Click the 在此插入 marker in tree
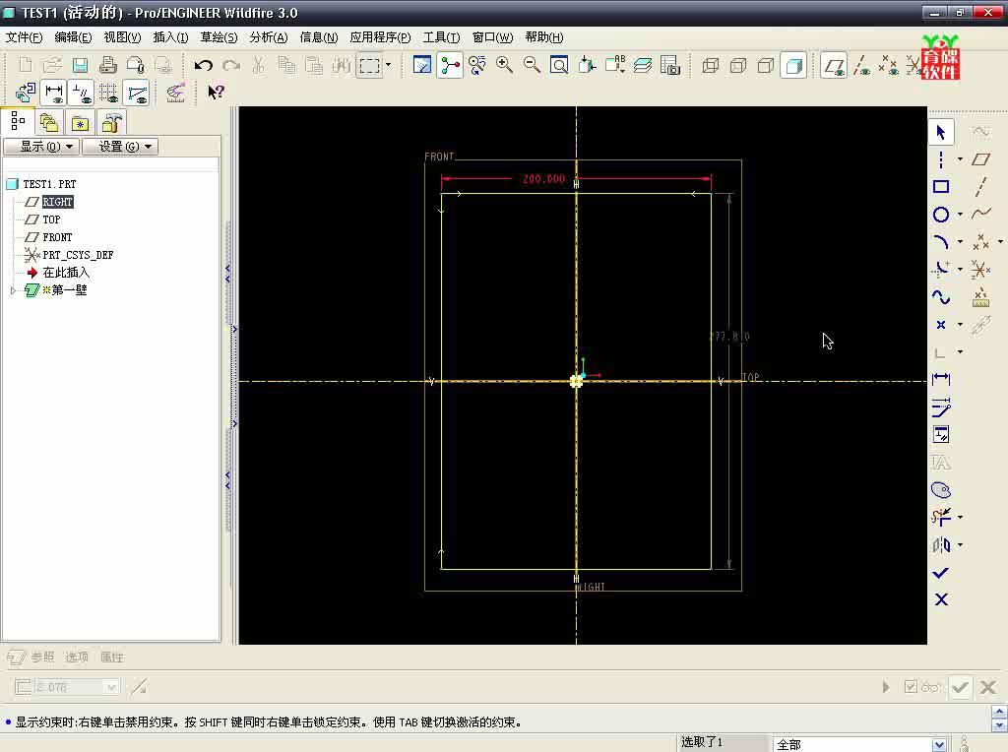Image resolution: width=1008 pixels, height=752 pixels. coord(66,273)
